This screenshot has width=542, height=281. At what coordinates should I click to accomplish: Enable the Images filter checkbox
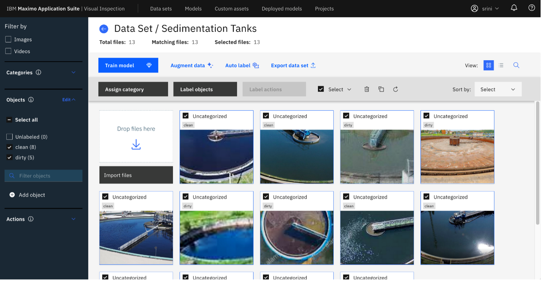coord(8,40)
